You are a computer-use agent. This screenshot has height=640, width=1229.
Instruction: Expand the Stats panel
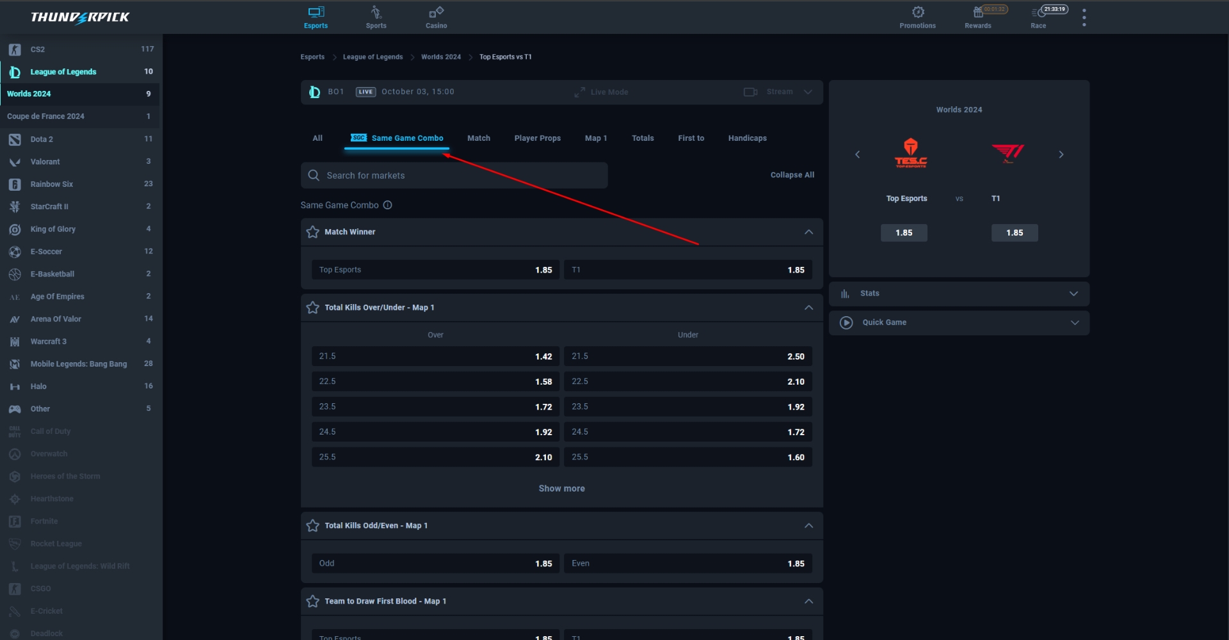959,294
